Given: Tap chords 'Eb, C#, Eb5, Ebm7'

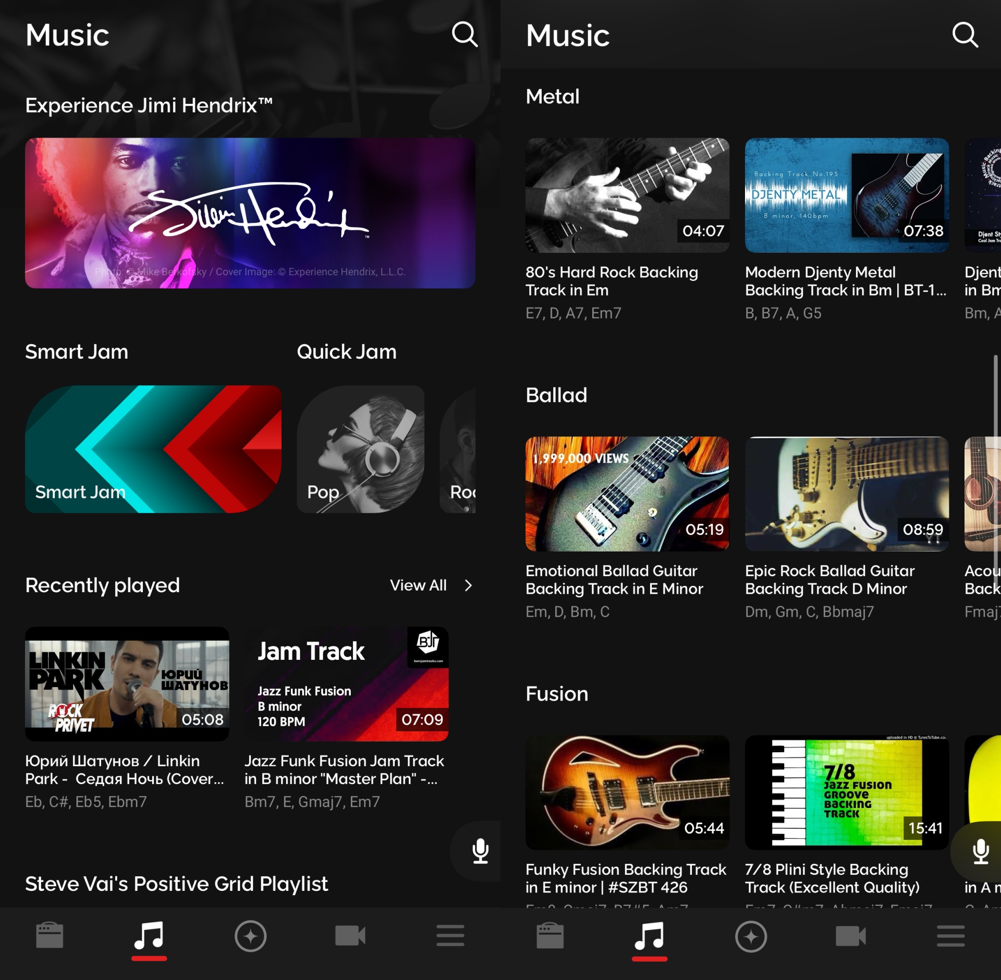Looking at the screenshot, I should click(86, 802).
